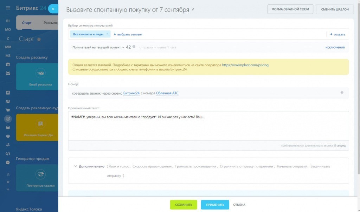360x212 pixels.
Task: Click '+ выбрать сегмент' to add segment
Action: (x=128, y=34)
